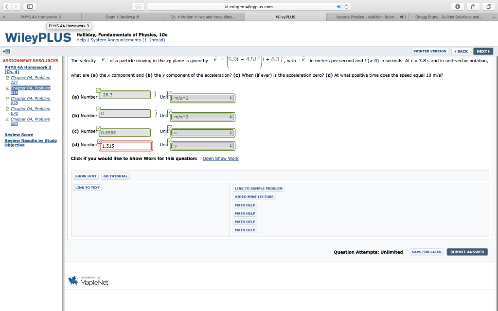Screen dimensions: 498x311
Task: Click the BACK button
Action: [x=461, y=51]
